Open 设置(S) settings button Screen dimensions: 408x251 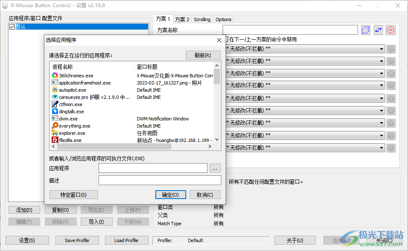pyautogui.click(x=27, y=240)
